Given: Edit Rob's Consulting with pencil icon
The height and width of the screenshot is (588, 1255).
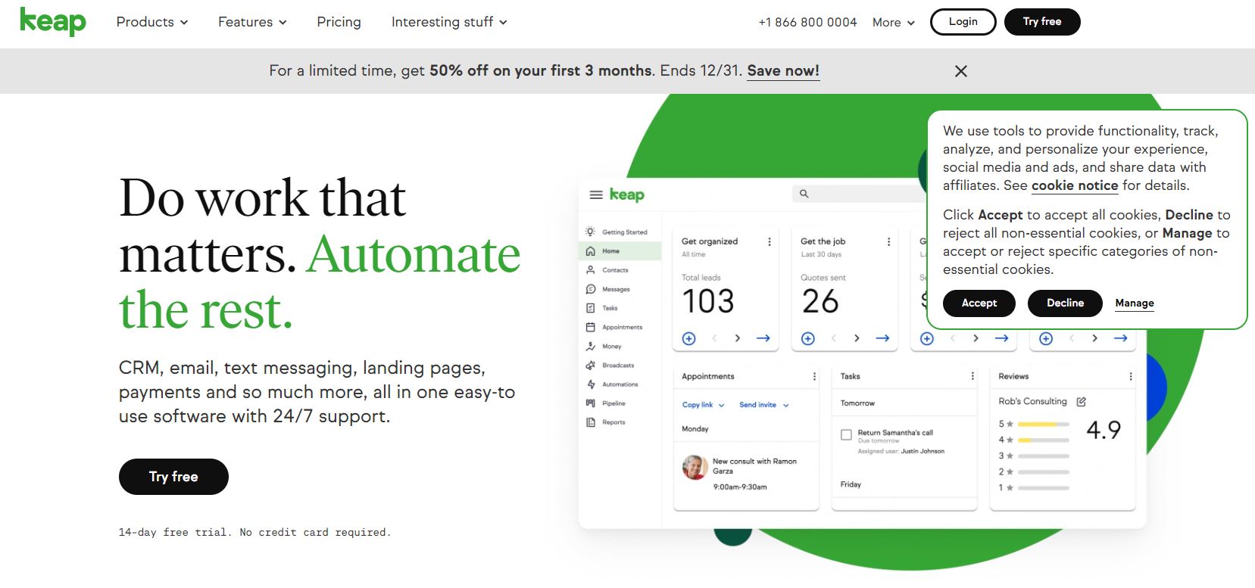Looking at the screenshot, I should tap(1082, 401).
